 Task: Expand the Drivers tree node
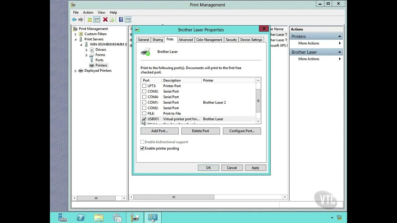coord(87,50)
